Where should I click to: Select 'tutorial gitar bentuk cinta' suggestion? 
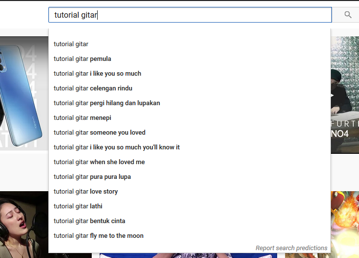point(89,221)
